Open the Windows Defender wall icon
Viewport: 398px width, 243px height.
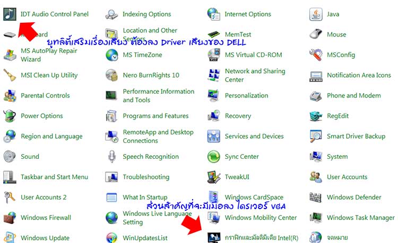[x=316, y=197]
